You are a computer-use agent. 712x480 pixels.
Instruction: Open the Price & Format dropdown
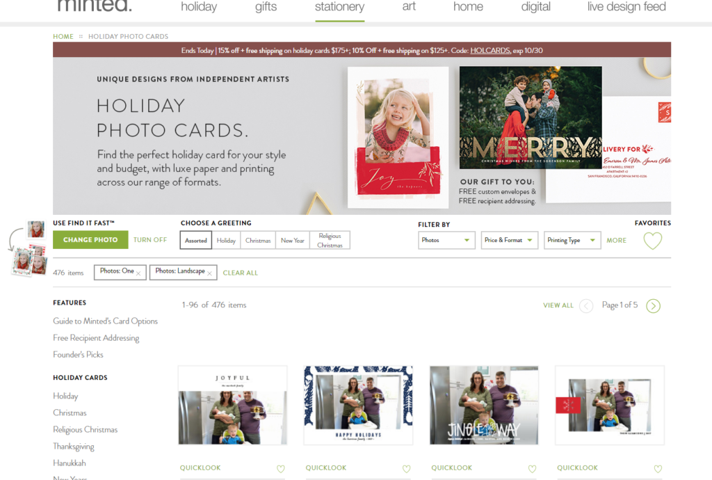pos(510,240)
